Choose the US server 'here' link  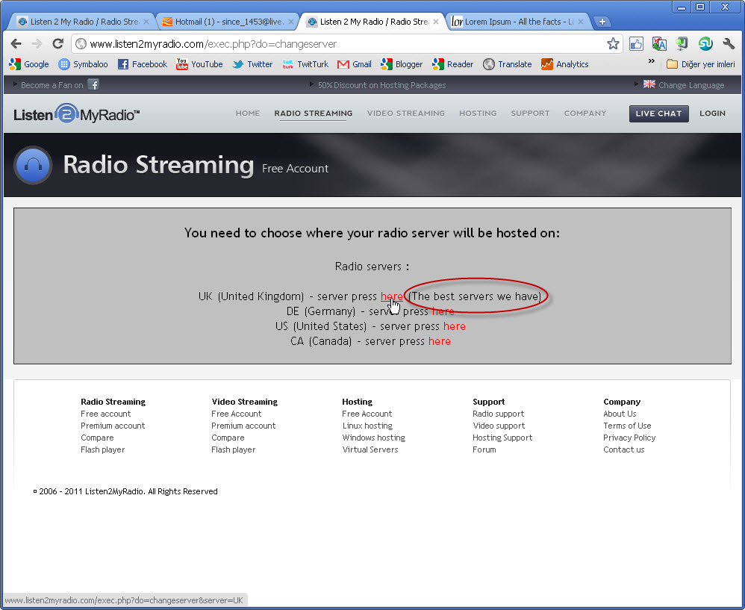pyautogui.click(x=454, y=326)
